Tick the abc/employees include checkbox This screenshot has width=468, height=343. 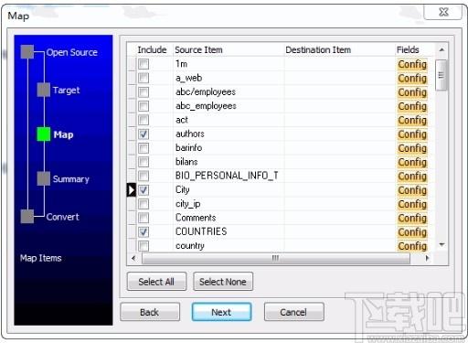144,92
